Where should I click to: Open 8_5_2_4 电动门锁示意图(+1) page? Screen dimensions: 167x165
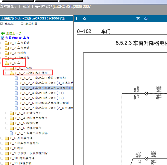coord(42,93)
